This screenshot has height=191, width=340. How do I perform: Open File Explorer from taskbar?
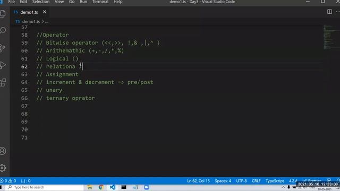[90, 187]
